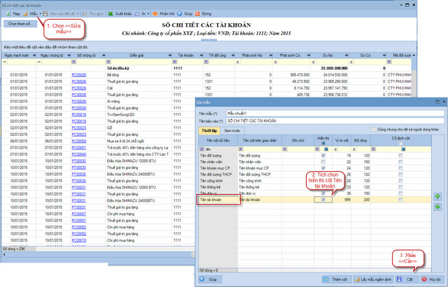The width and height of the screenshot is (448, 287).
Task: Click the Đóng close toolbar icon
Action: point(197,14)
